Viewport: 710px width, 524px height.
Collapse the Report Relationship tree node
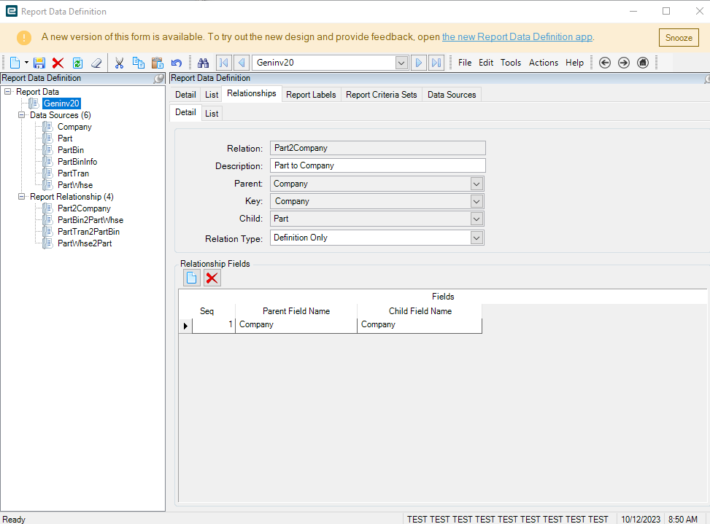click(22, 197)
